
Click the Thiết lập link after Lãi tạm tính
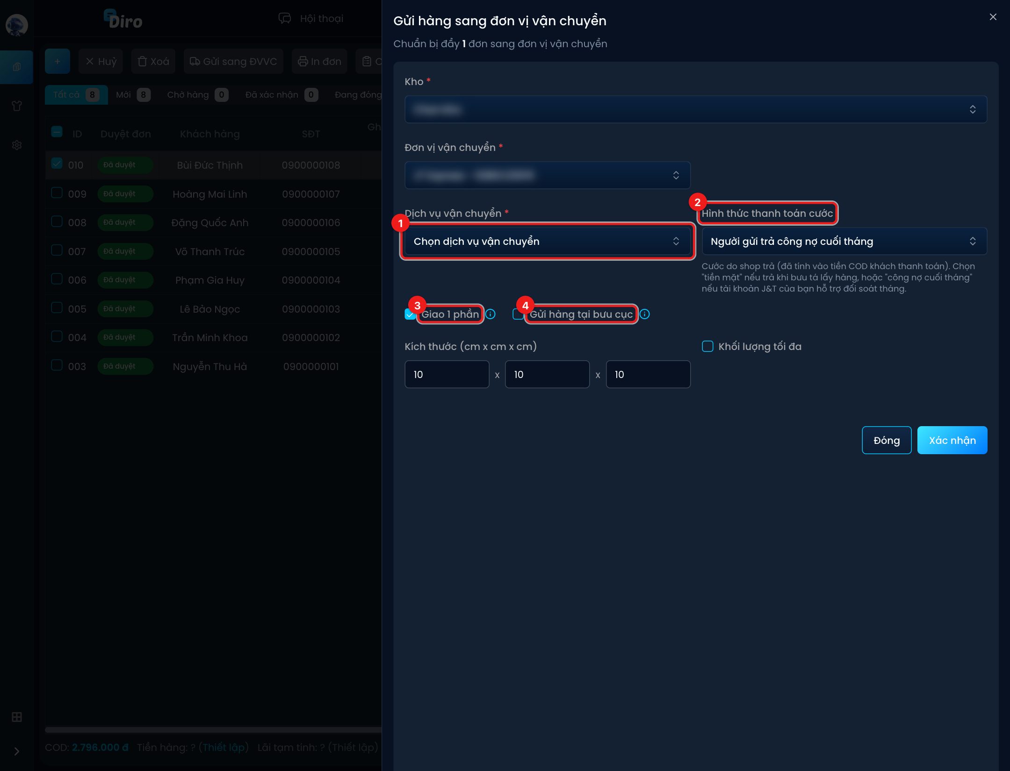tap(353, 747)
